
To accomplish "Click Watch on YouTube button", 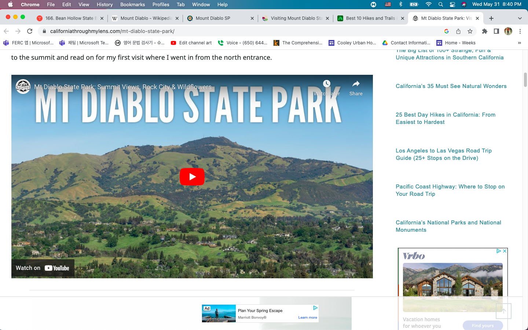I will tap(43, 268).
